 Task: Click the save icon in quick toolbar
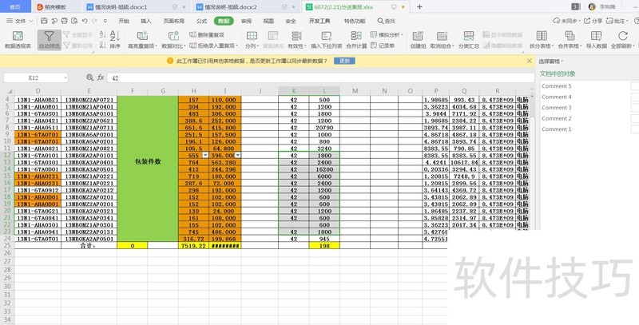point(45,21)
